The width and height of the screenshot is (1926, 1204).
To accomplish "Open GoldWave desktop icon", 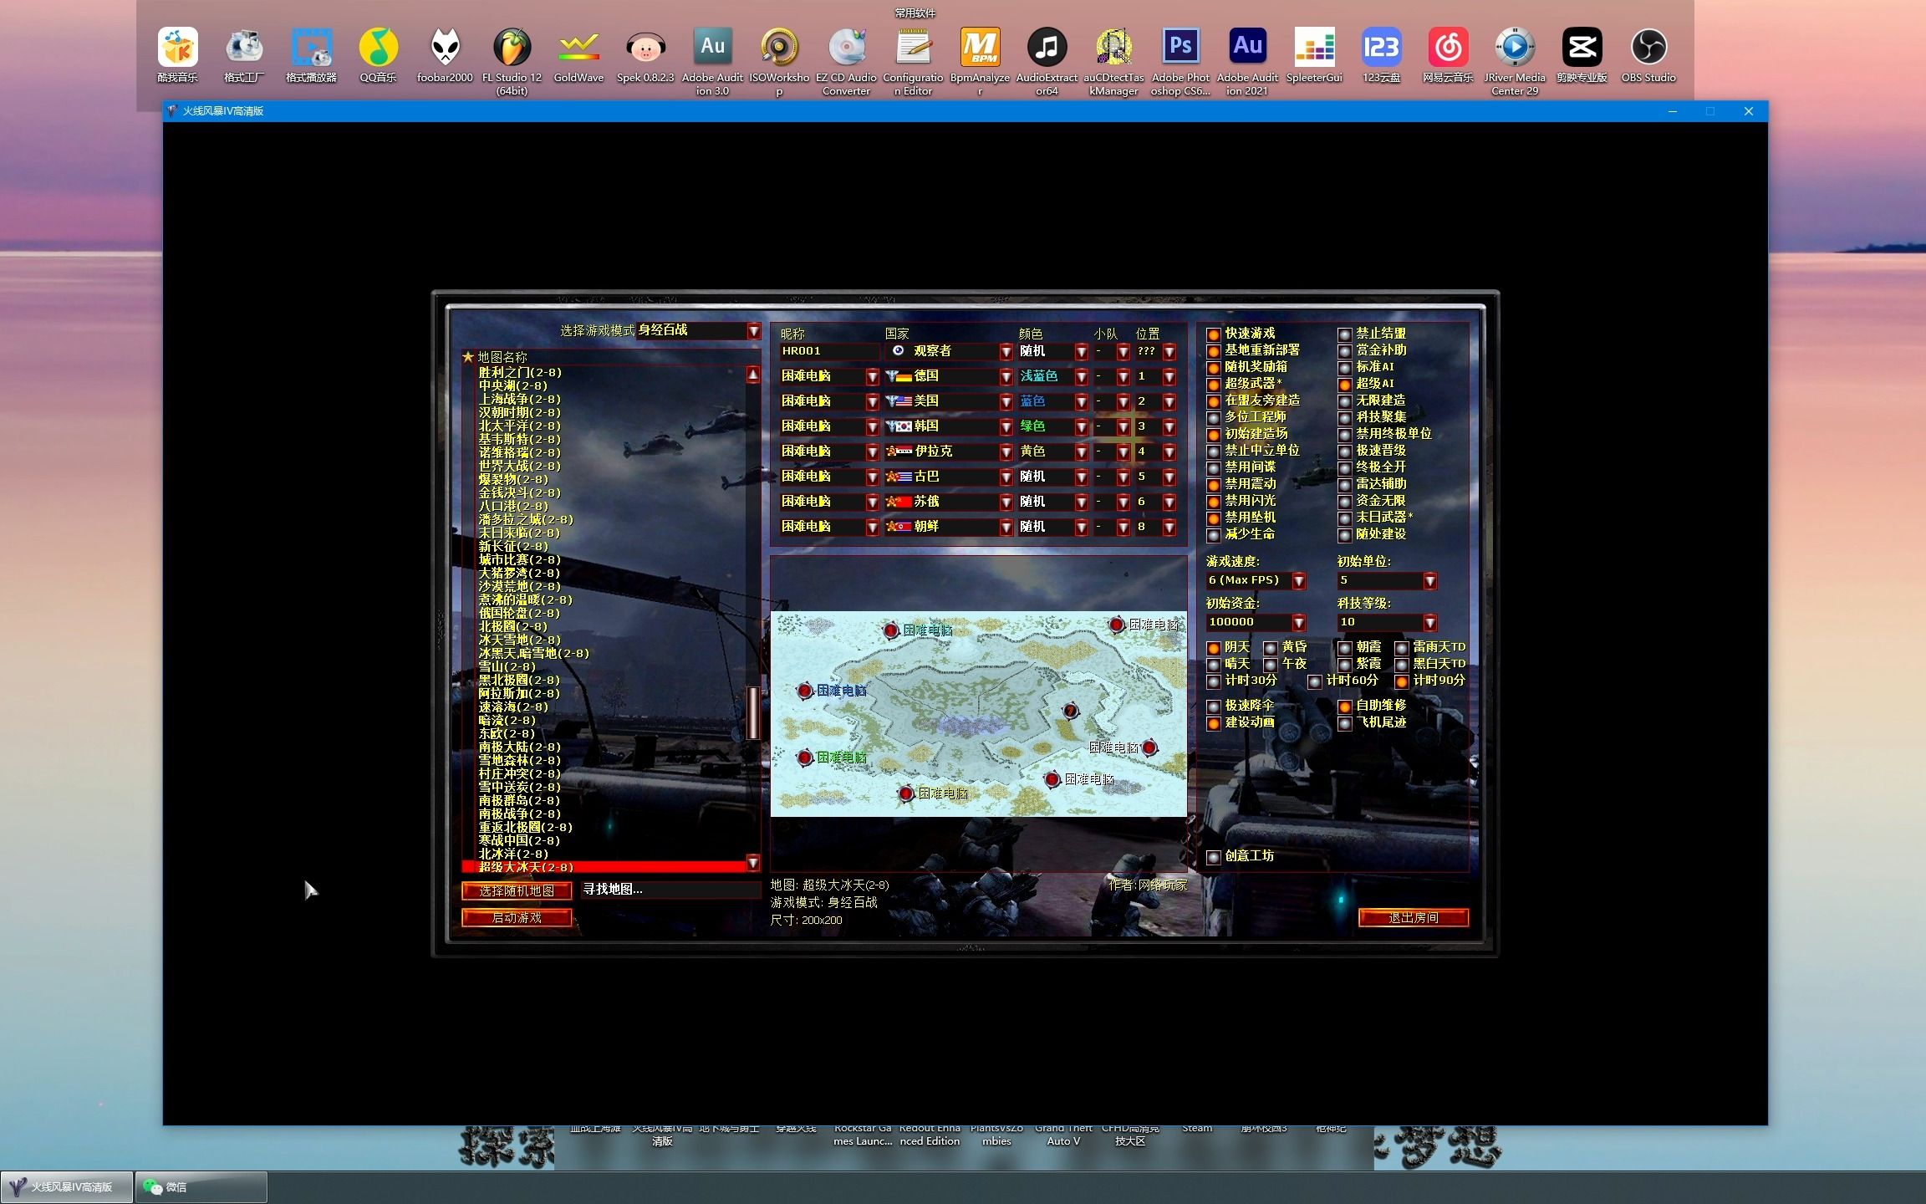I will [578, 55].
